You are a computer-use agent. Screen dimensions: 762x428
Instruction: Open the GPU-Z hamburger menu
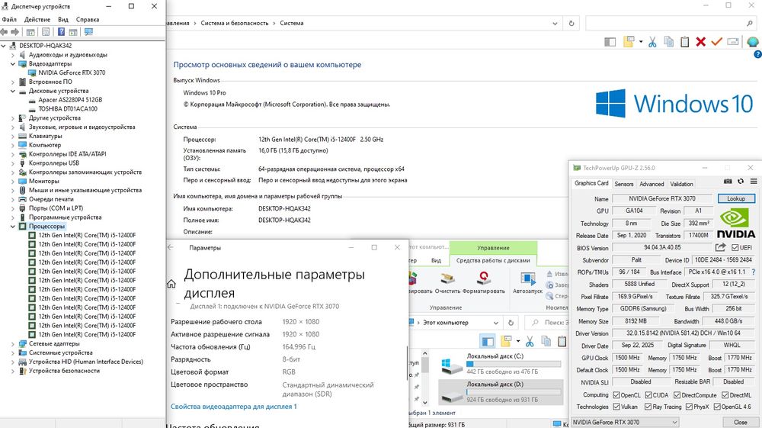point(754,181)
